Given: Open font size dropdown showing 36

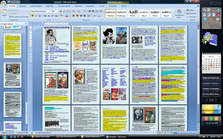Looking at the screenshot, I should coord(57,11).
